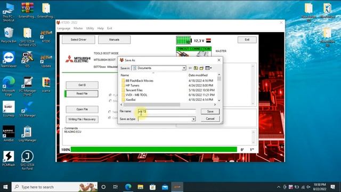
Task: Open the ExtendProg WinRAR archive icon
Action: (27, 10)
